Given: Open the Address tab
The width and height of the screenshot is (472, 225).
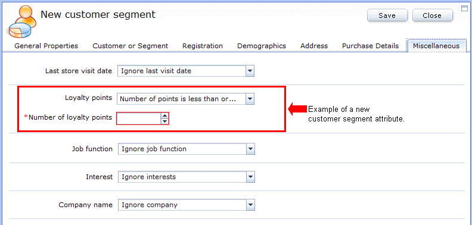Looking at the screenshot, I should pos(314,46).
